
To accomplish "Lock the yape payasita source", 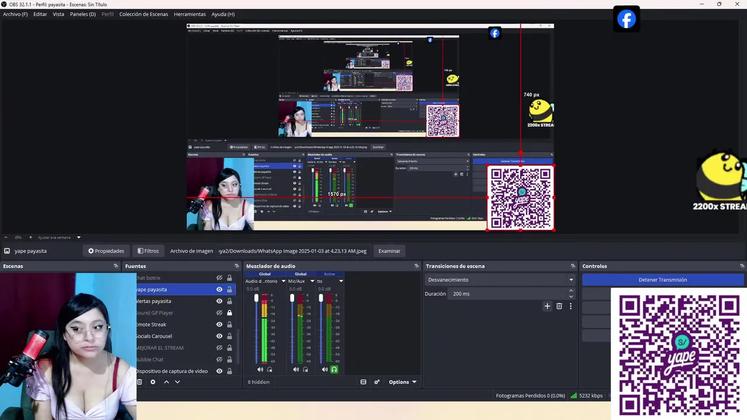I will [229, 289].
